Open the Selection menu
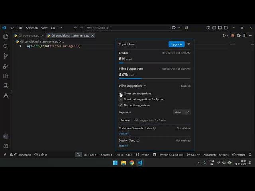 click(32, 28)
